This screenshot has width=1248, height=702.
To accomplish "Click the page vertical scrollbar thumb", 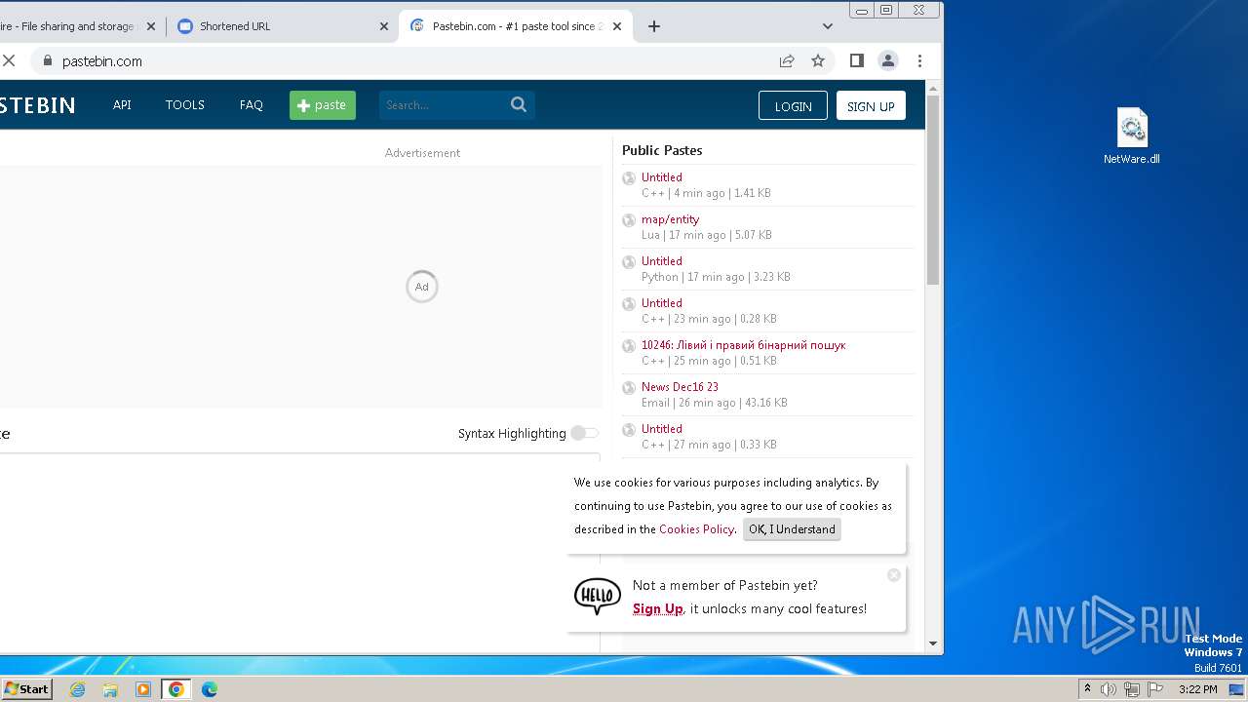I will pyautogui.click(x=933, y=190).
